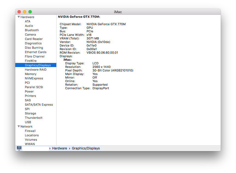
Task: Select Disc Burning entry
Action: click(x=34, y=48)
